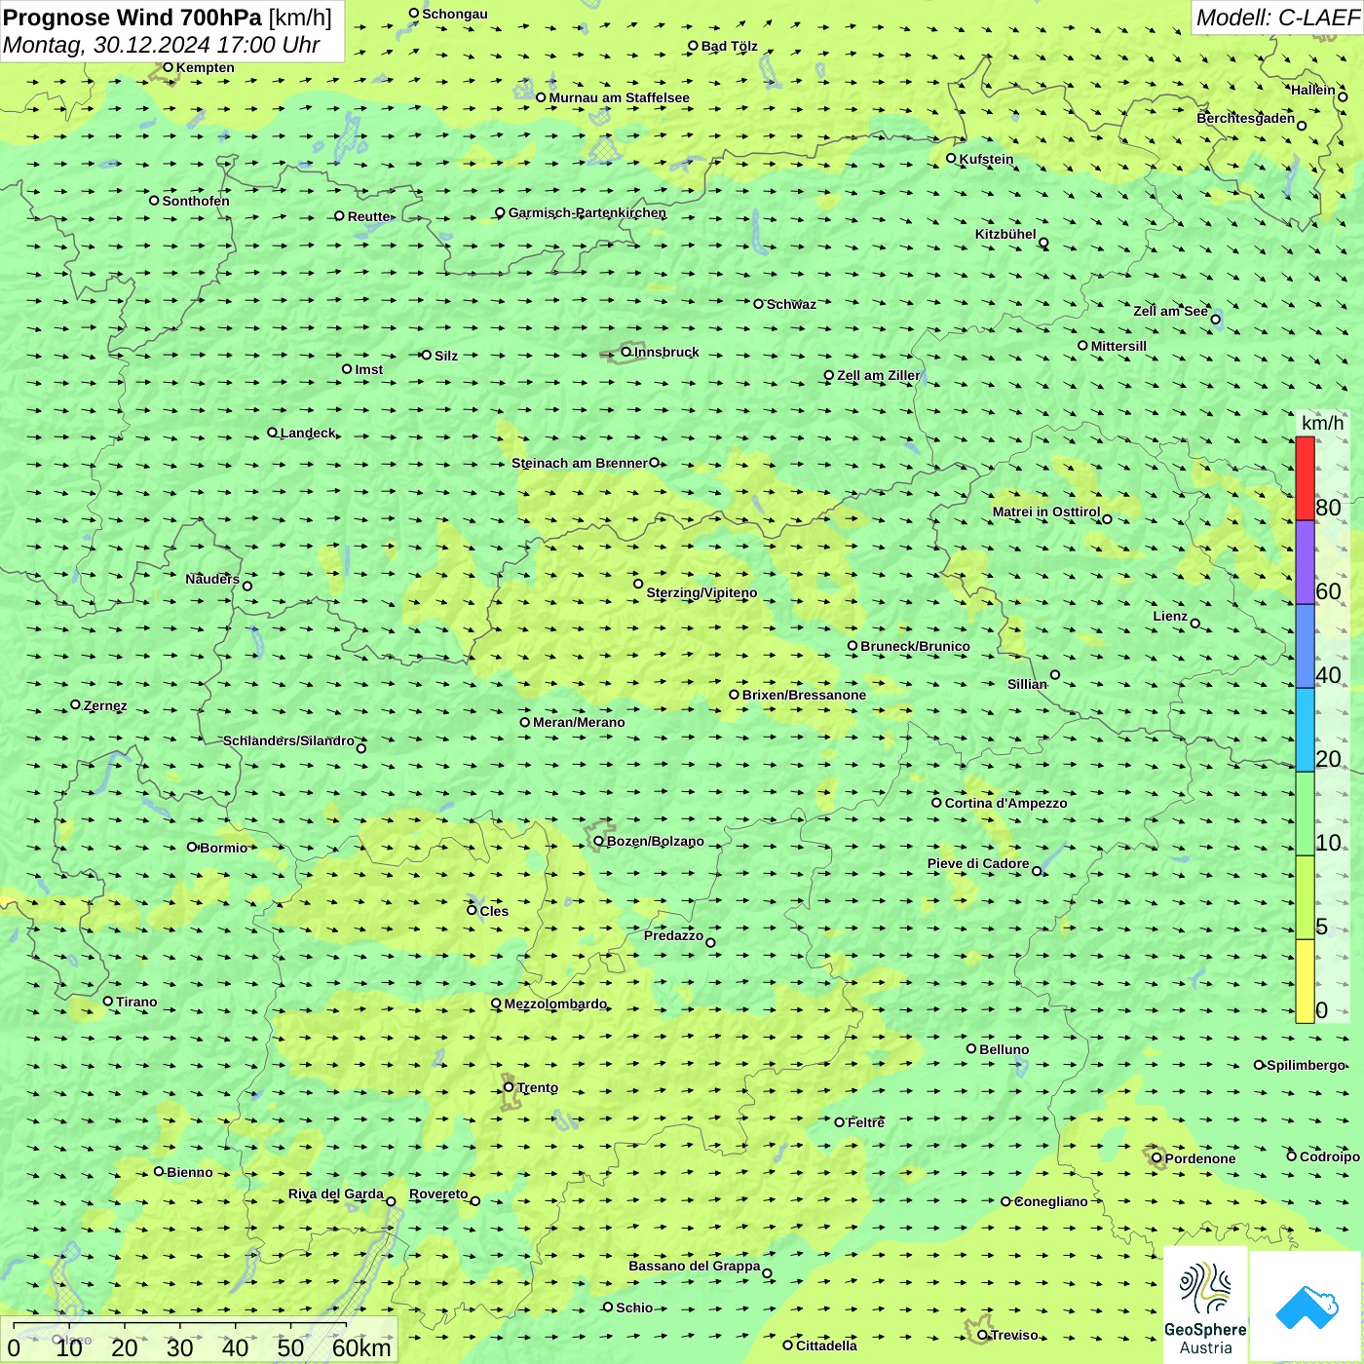The width and height of the screenshot is (1364, 1364).
Task: Click the 'Meran/Merano' label
Action: coord(579,722)
